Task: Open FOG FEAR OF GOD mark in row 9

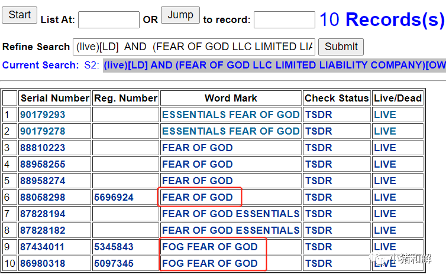Action: coord(210,247)
